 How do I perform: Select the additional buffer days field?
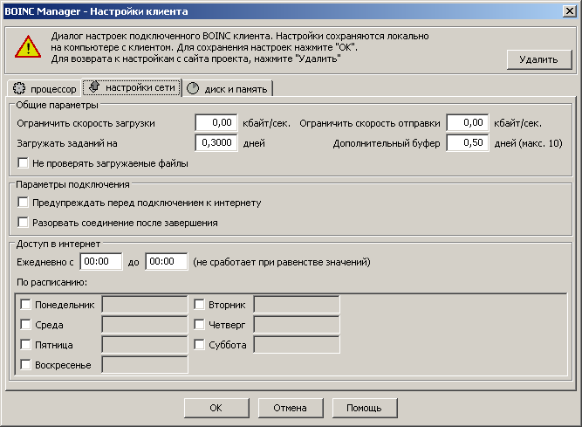pos(467,143)
